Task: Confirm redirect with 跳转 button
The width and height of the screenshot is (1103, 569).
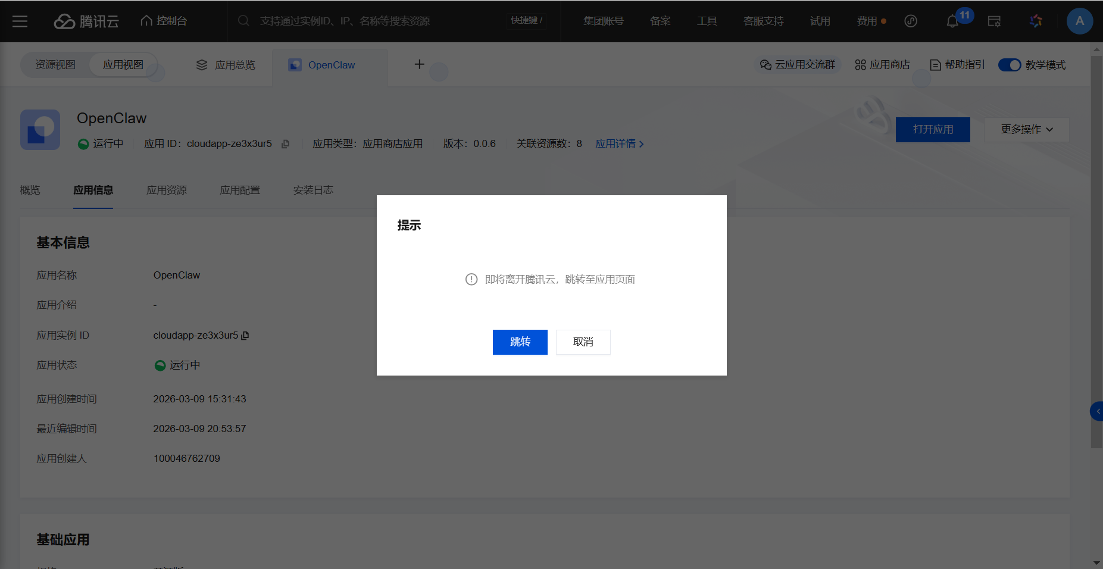Action: tap(520, 342)
